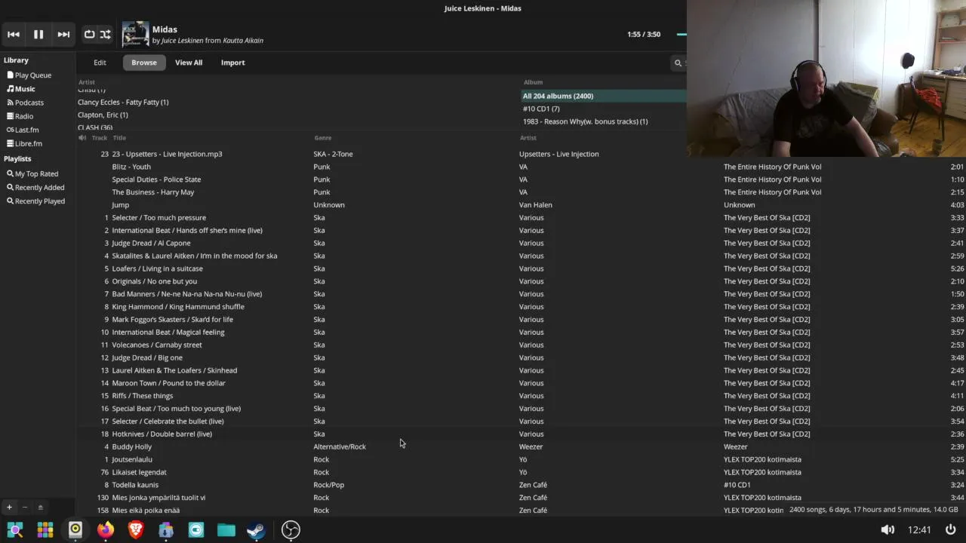This screenshot has width=966, height=543.
Task: Click the Import button
Action: tap(232, 63)
